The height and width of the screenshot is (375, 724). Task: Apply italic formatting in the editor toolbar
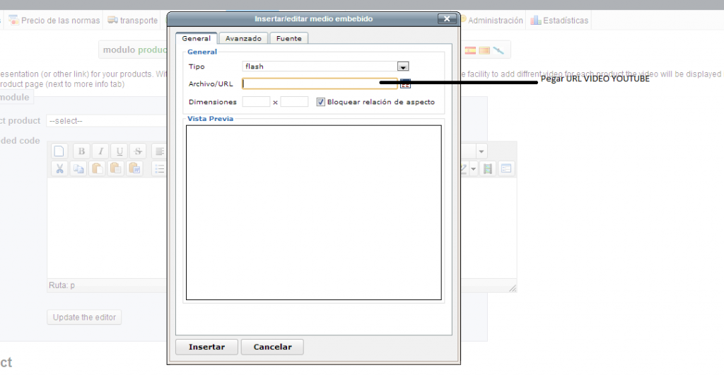pyautogui.click(x=100, y=151)
